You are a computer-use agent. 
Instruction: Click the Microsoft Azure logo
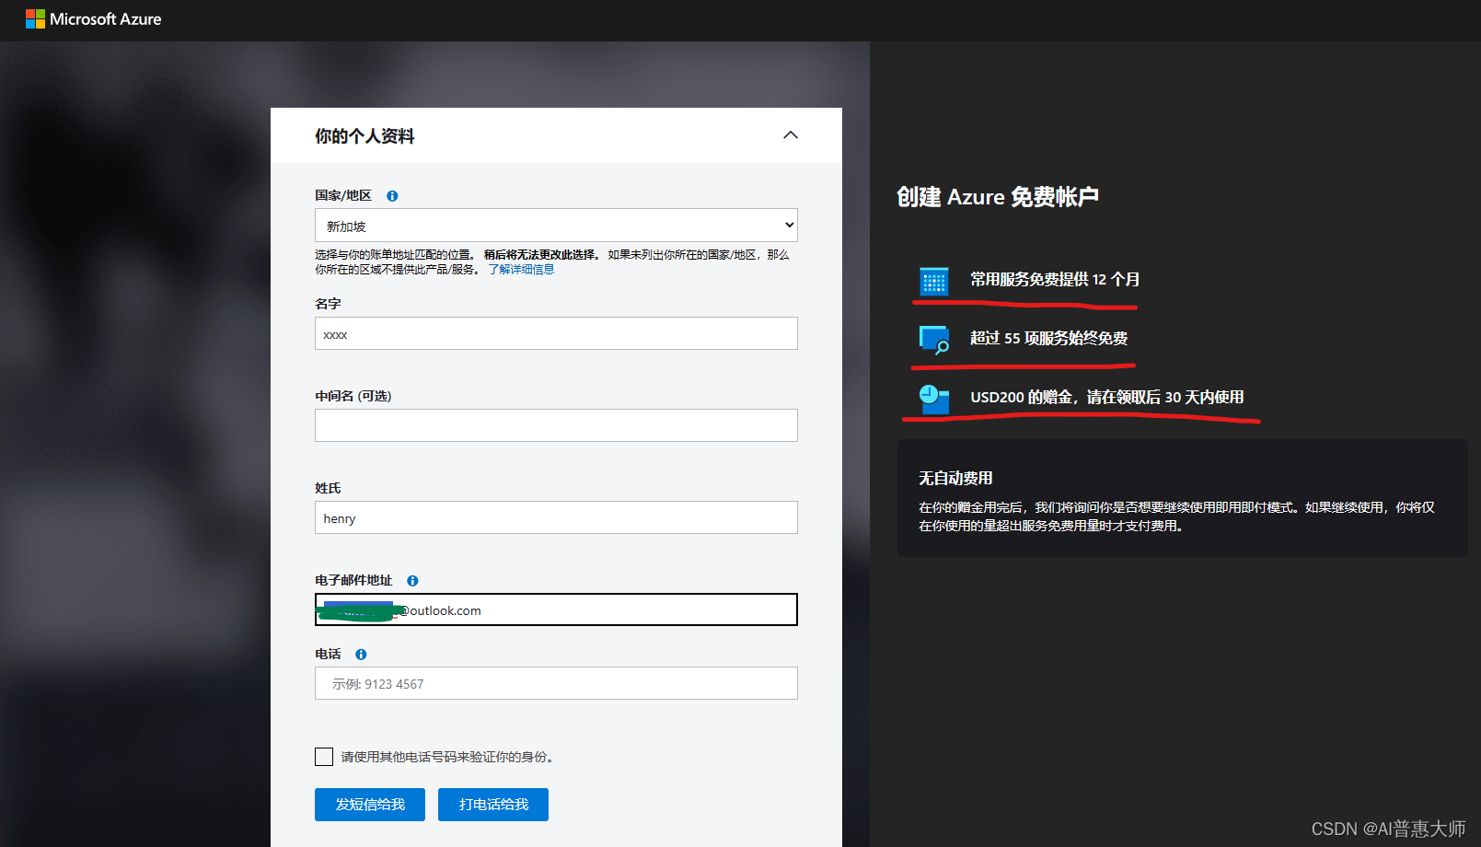point(93,19)
